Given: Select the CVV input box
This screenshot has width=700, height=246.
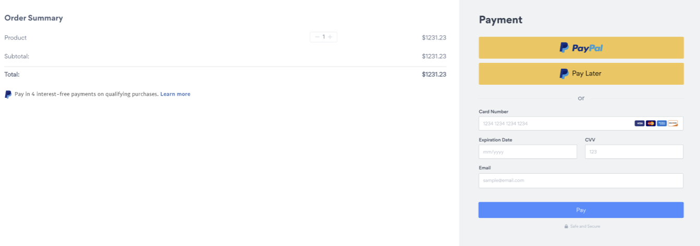Looking at the screenshot, I should (x=634, y=152).
